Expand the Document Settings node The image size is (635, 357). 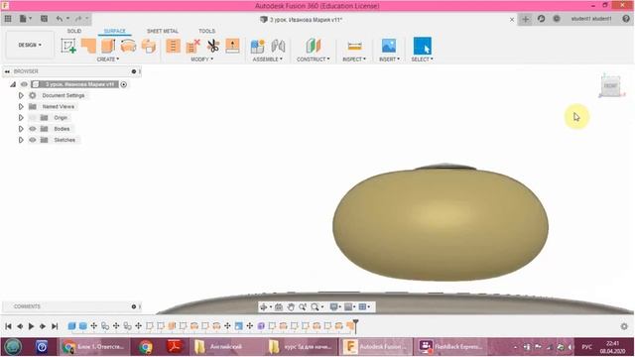(21, 95)
